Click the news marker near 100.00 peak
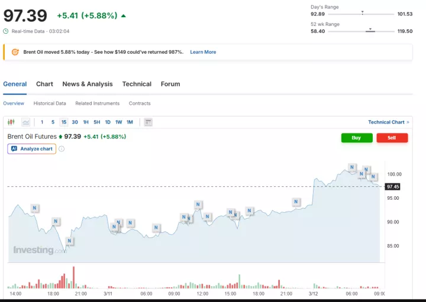This screenshot has width=426, height=302. (352, 168)
